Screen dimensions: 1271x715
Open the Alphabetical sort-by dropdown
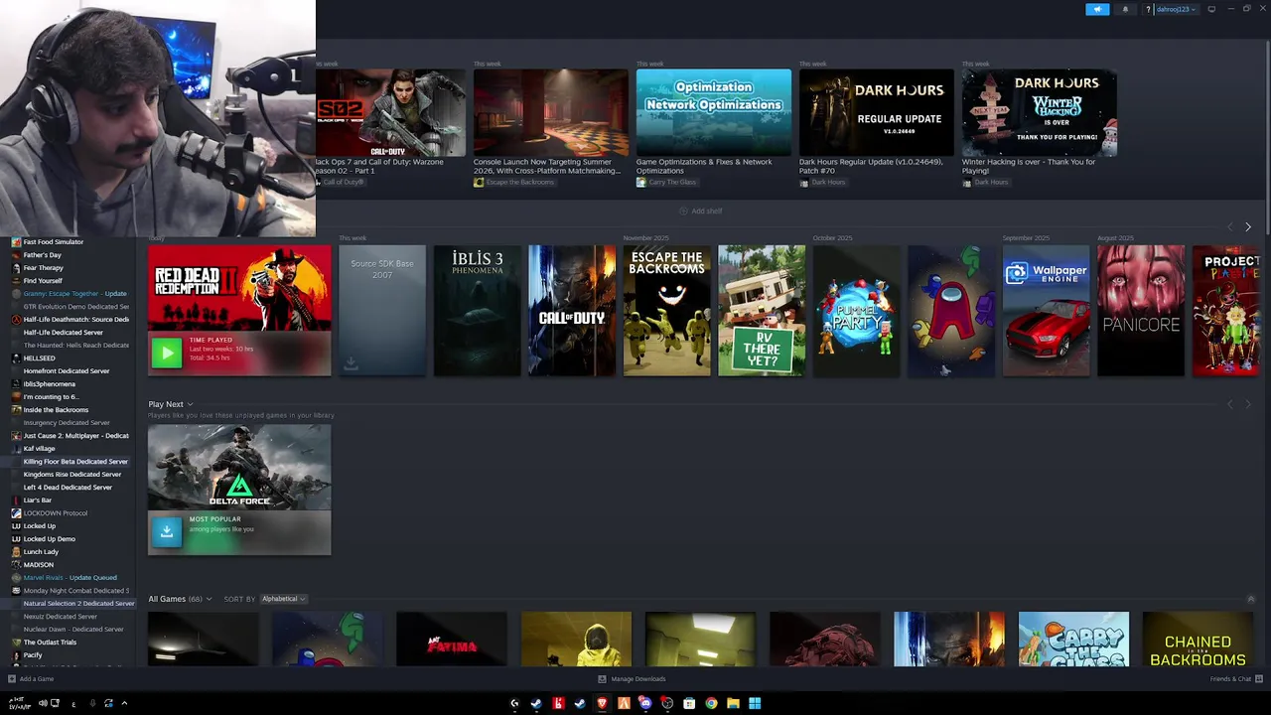[x=283, y=599]
